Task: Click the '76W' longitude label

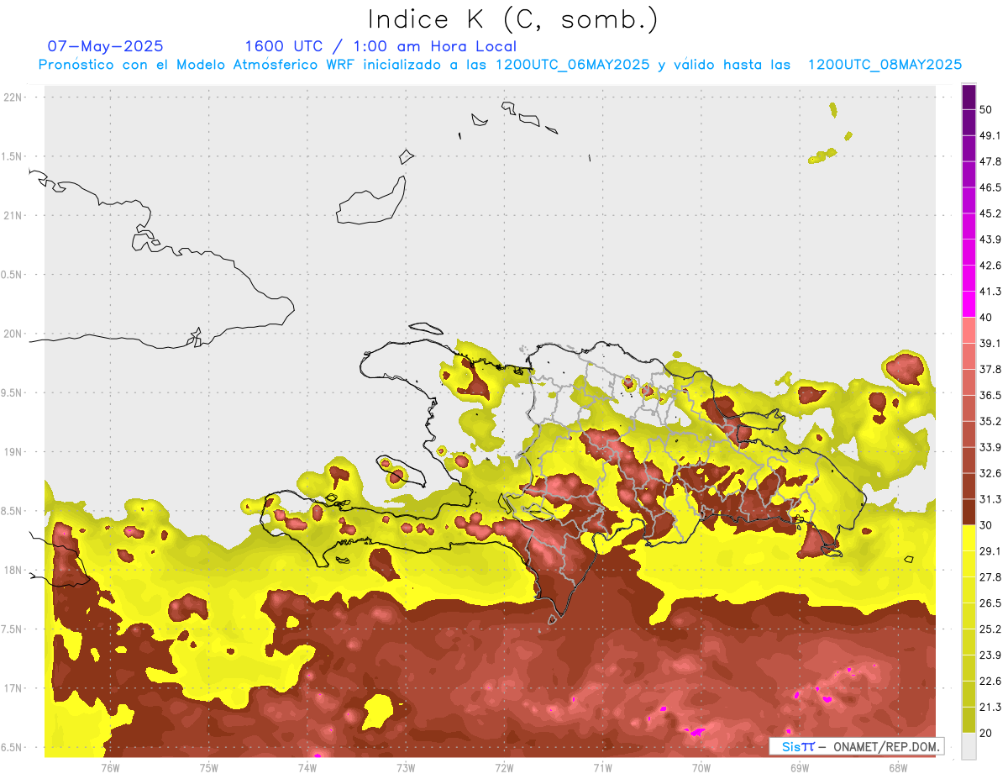Action: [x=110, y=767]
